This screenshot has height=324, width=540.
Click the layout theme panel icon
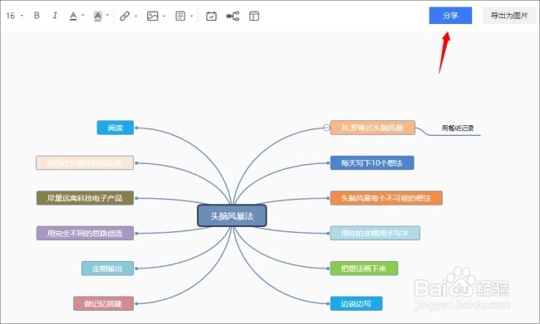(254, 16)
